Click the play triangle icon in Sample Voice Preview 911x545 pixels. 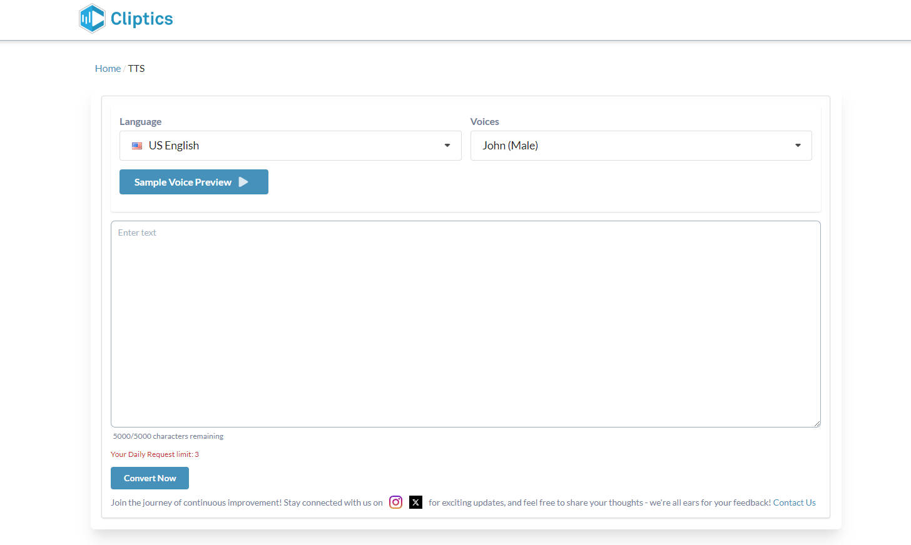(243, 182)
